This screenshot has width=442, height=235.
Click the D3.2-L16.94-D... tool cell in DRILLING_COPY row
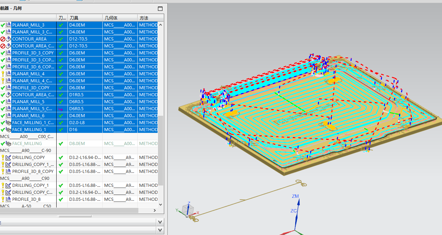click(85, 158)
